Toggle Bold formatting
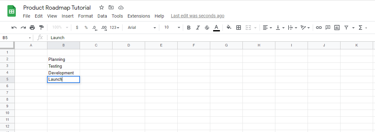Image resolution: width=375 pixels, height=132 pixels. [x=189, y=28]
